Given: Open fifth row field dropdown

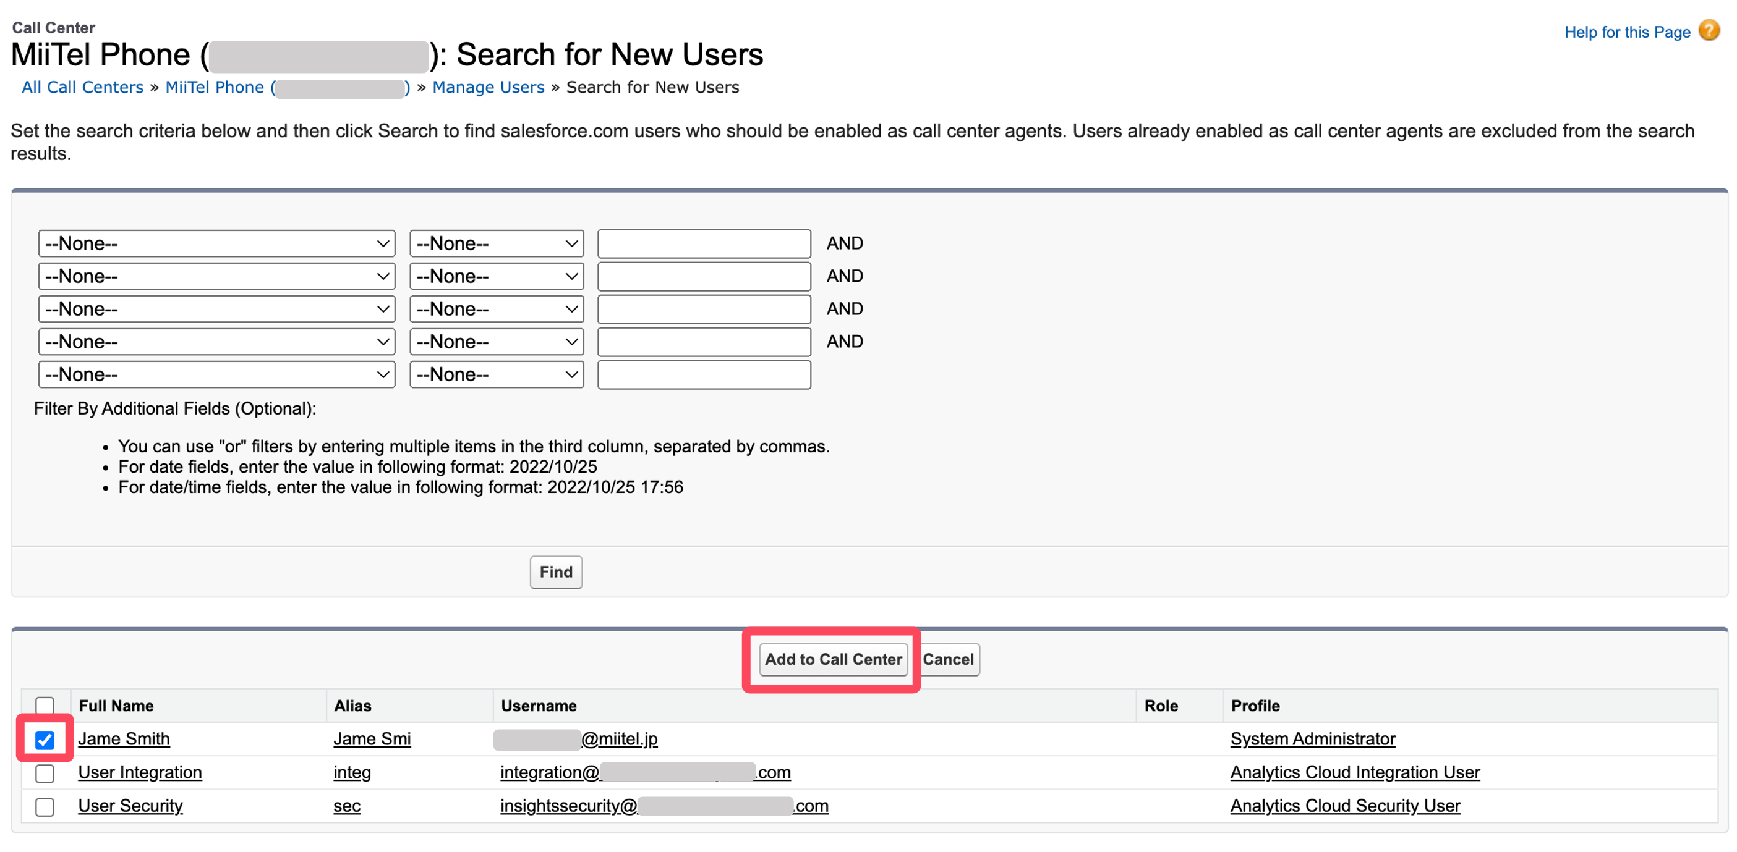Looking at the screenshot, I should 216,374.
